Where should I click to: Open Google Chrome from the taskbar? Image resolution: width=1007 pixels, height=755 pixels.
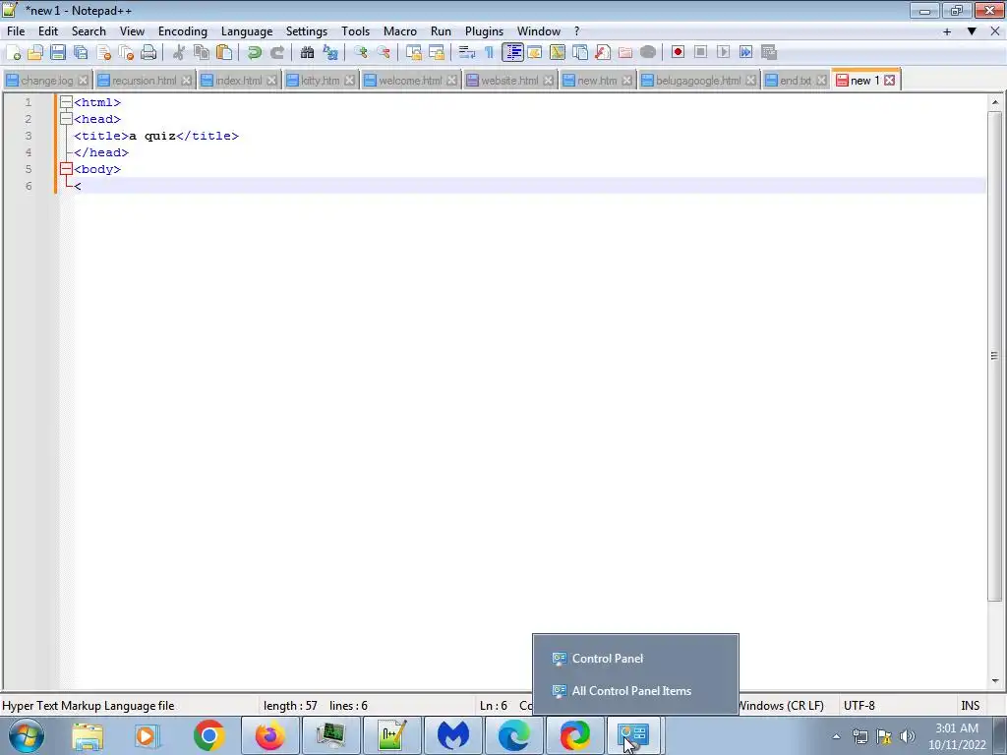(208, 735)
